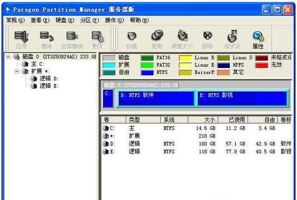The height and width of the screenshot is (200, 297).
Task: Click the 卷标 column header
Action: point(285,120)
